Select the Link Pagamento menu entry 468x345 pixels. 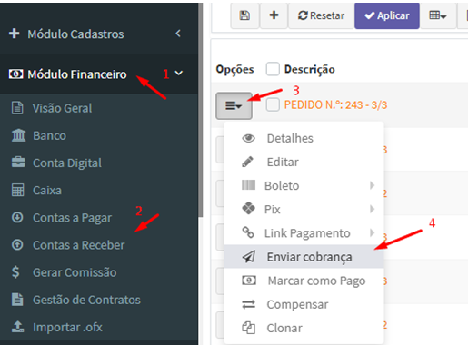tap(304, 233)
